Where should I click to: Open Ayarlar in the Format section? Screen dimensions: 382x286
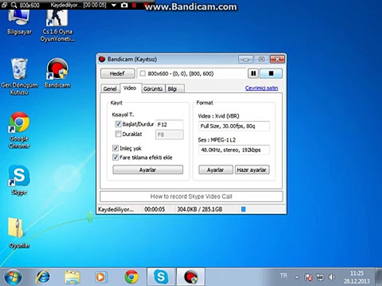(216, 170)
